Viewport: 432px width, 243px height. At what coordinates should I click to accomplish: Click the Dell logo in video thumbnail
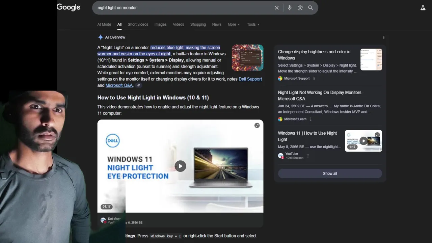(x=113, y=140)
